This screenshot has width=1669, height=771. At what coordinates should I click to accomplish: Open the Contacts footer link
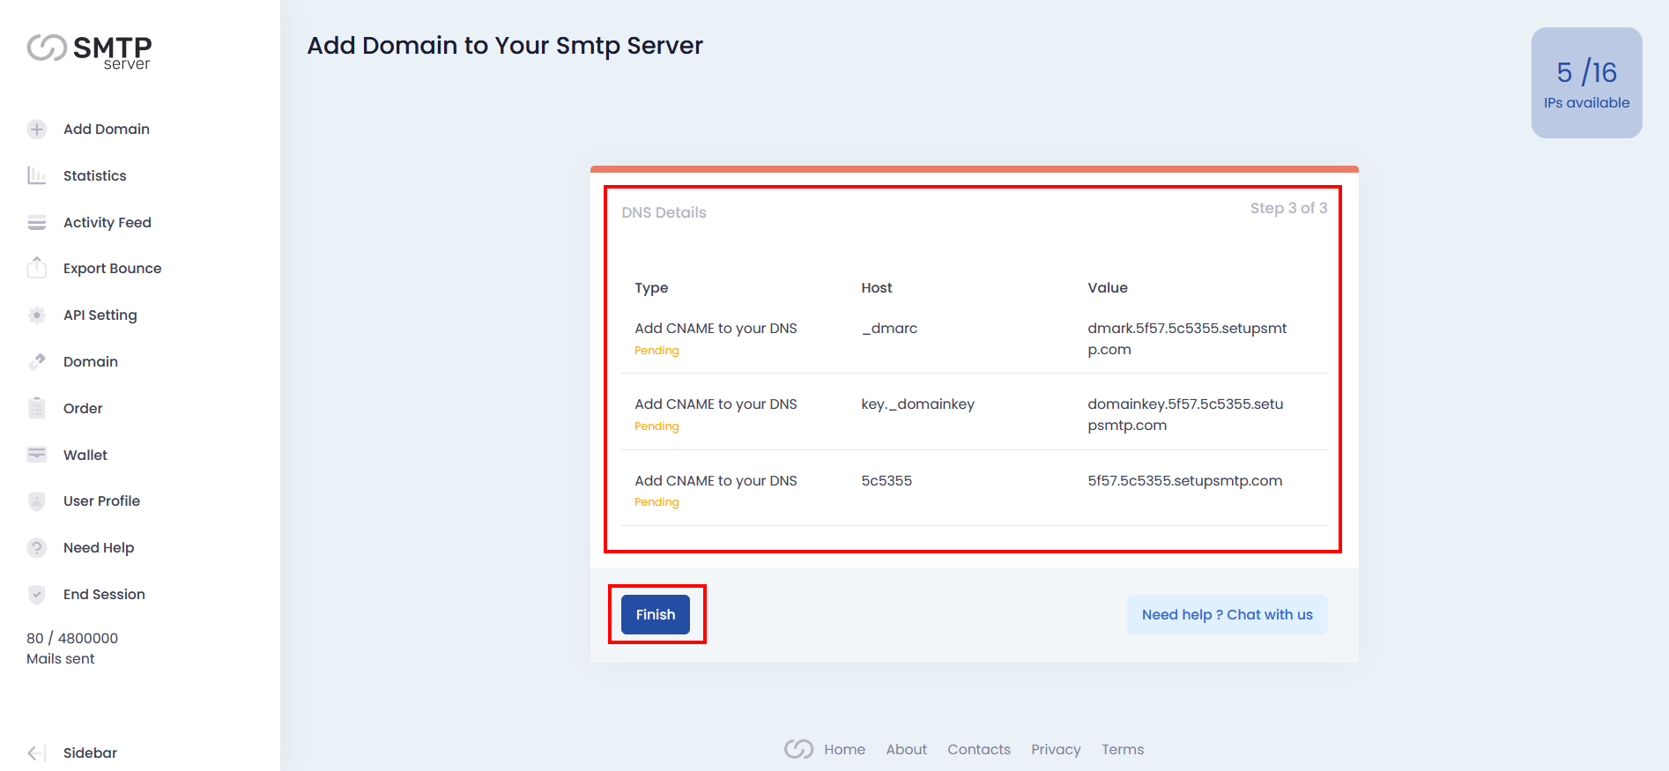point(978,749)
